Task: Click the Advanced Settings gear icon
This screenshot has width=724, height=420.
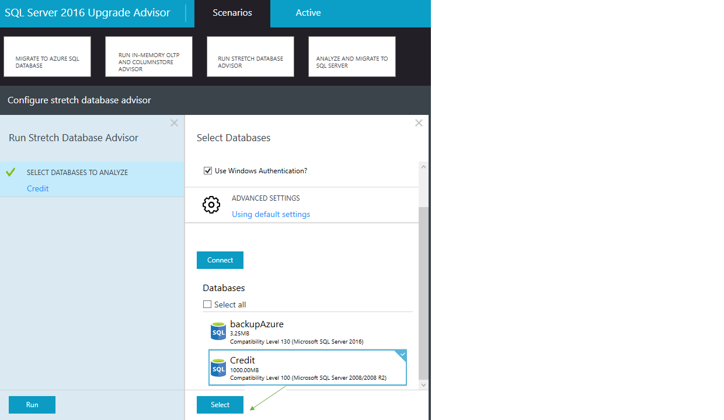Action: (x=211, y=205)
